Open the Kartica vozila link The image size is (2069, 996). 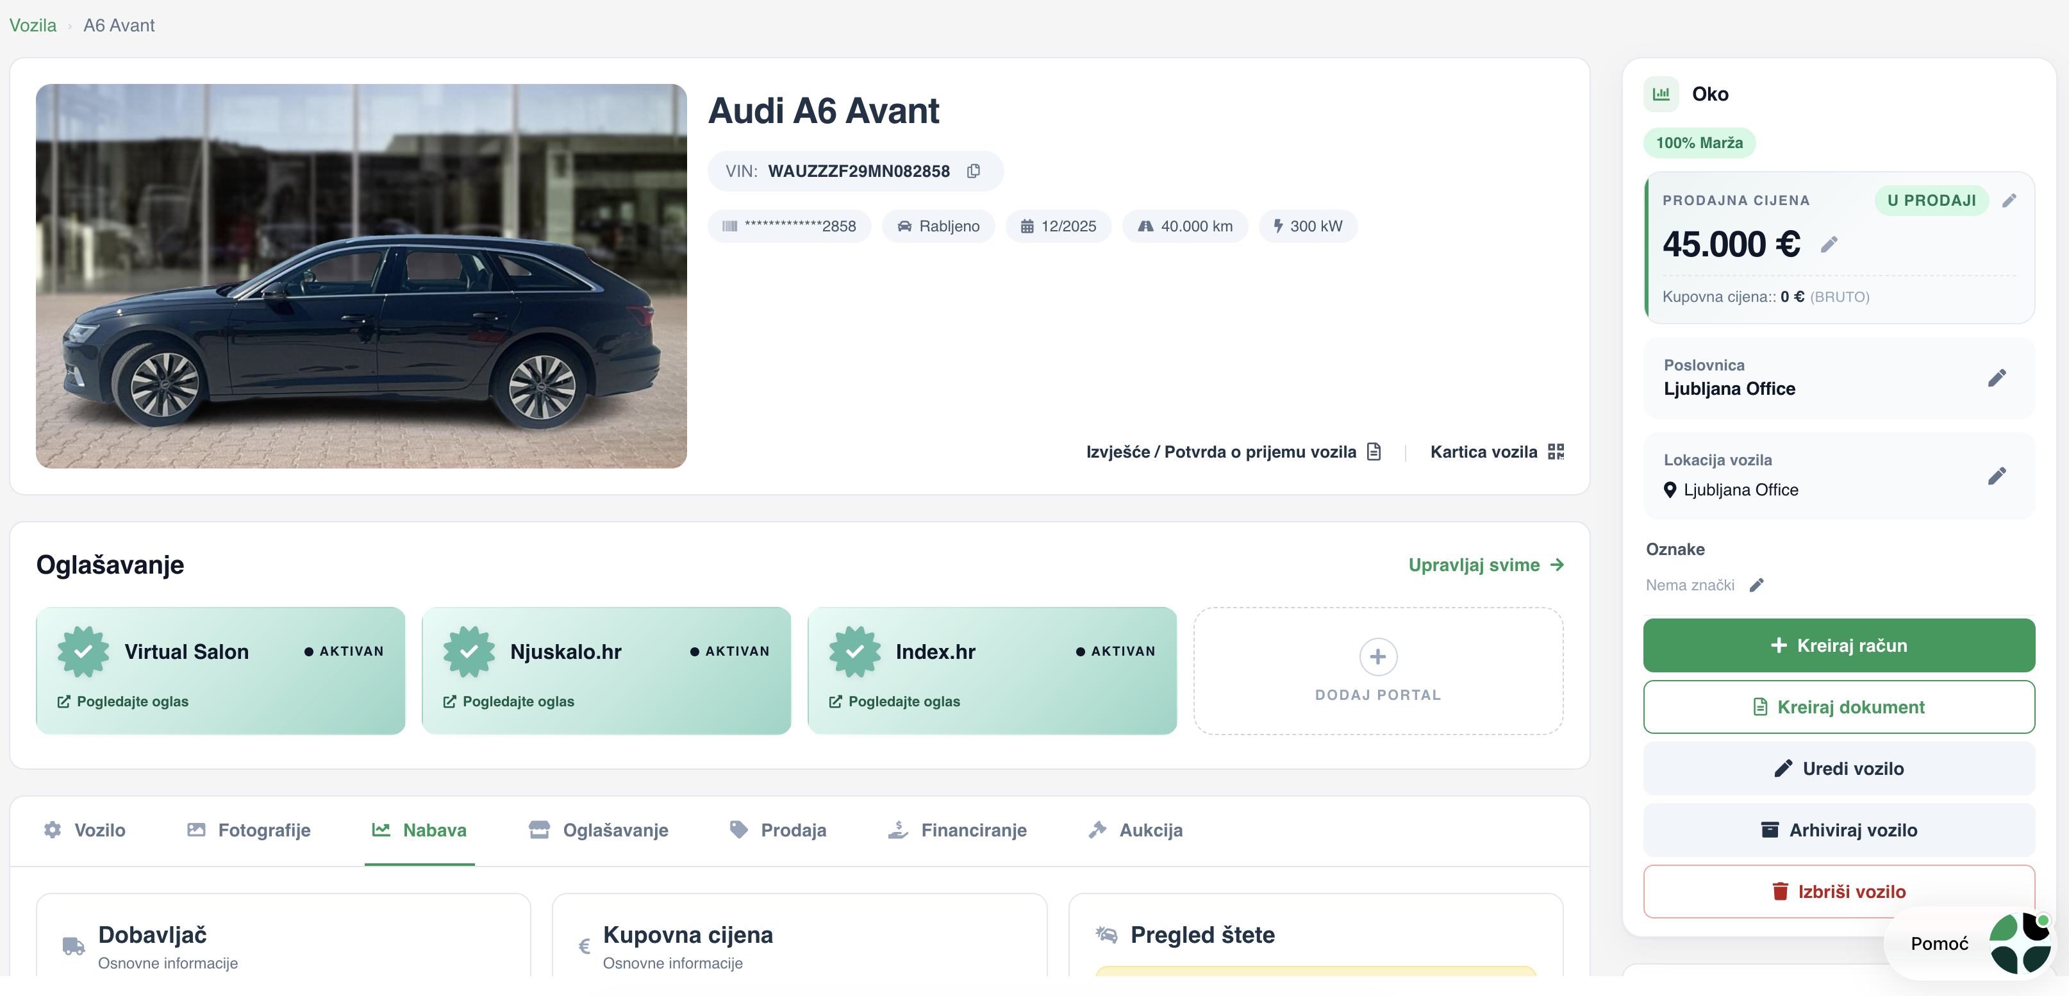point(1497,451)
